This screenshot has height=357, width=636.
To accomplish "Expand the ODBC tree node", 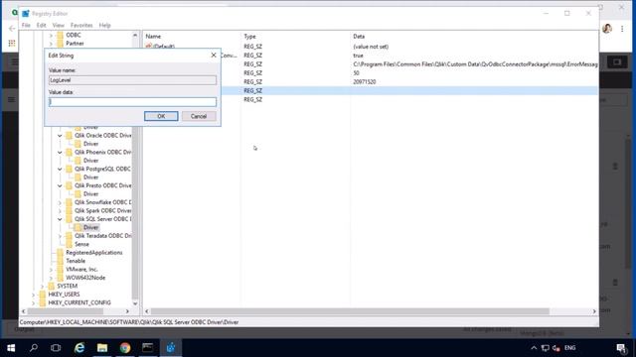I will 51,36.
